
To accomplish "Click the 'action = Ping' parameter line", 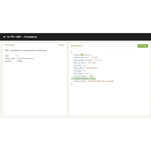I will 13,61.
